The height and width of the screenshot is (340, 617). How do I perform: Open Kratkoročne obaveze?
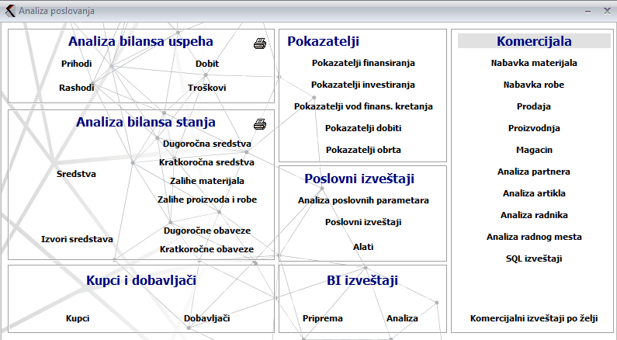tap(206, 249)
